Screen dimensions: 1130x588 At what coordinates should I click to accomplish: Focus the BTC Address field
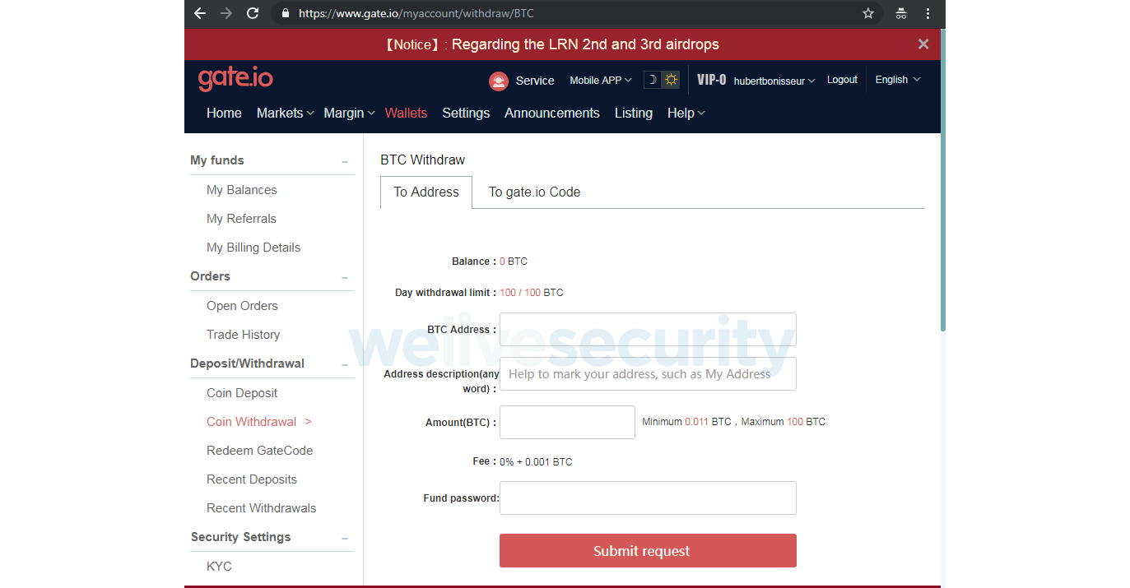pyautogui.click(x=648, y=329)
